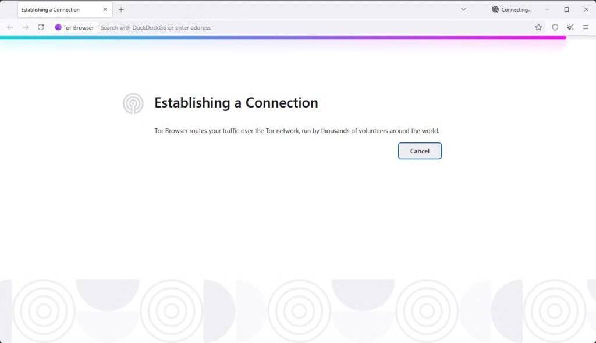Click the forward navigation arrow
Screen dimensions: 596x343
pos(26,27)
